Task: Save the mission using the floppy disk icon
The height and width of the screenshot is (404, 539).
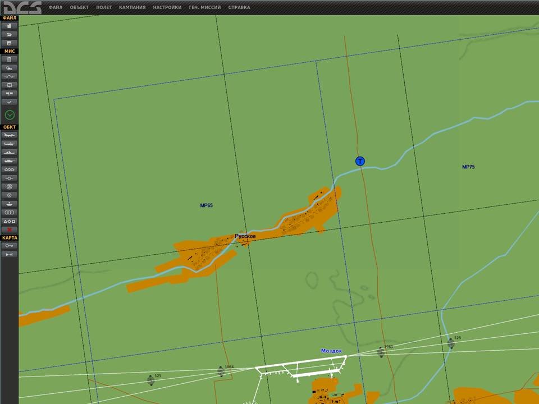Action: pos(10,43)
